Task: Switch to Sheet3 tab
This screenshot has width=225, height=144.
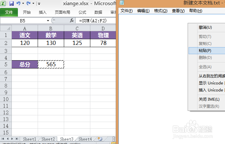Action: 67,139
